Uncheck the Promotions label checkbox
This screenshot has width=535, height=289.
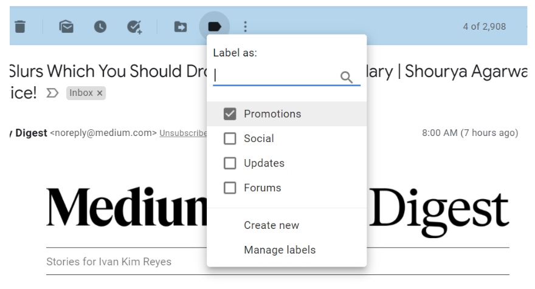[x=230, y=114]
